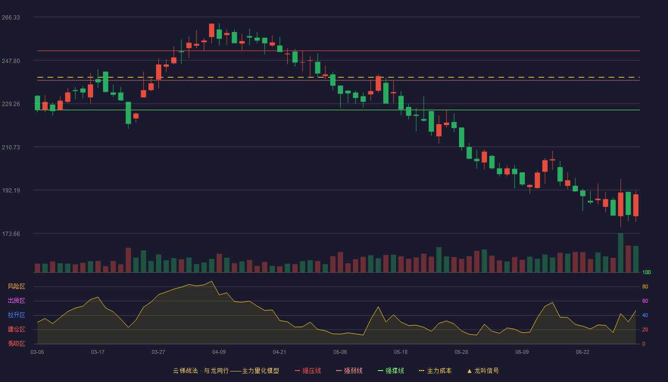Click the 60 indicator scale label
The image size is (668, 382).
[645, 301]
